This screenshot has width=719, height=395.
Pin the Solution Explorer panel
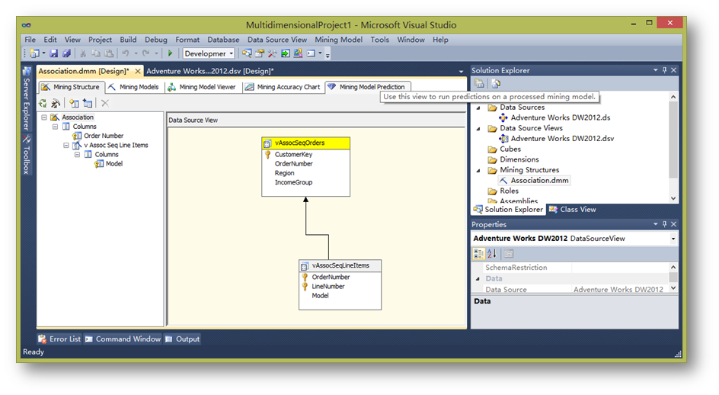click(664, 70)
